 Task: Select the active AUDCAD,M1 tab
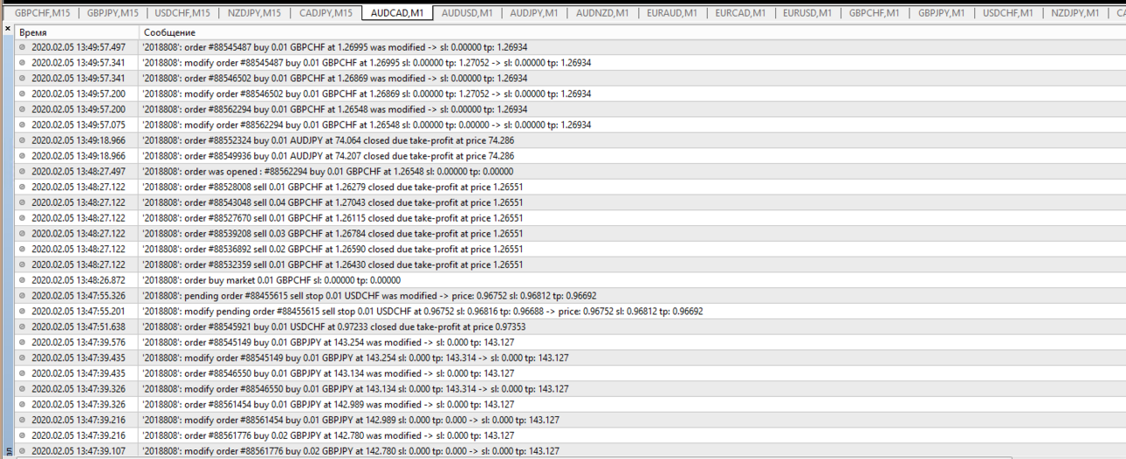pyautogui.click(x=397, y=13)
